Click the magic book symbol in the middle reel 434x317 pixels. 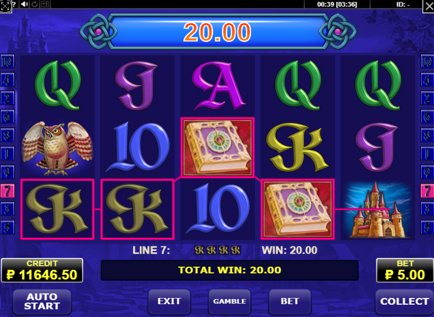click(217, 147)
